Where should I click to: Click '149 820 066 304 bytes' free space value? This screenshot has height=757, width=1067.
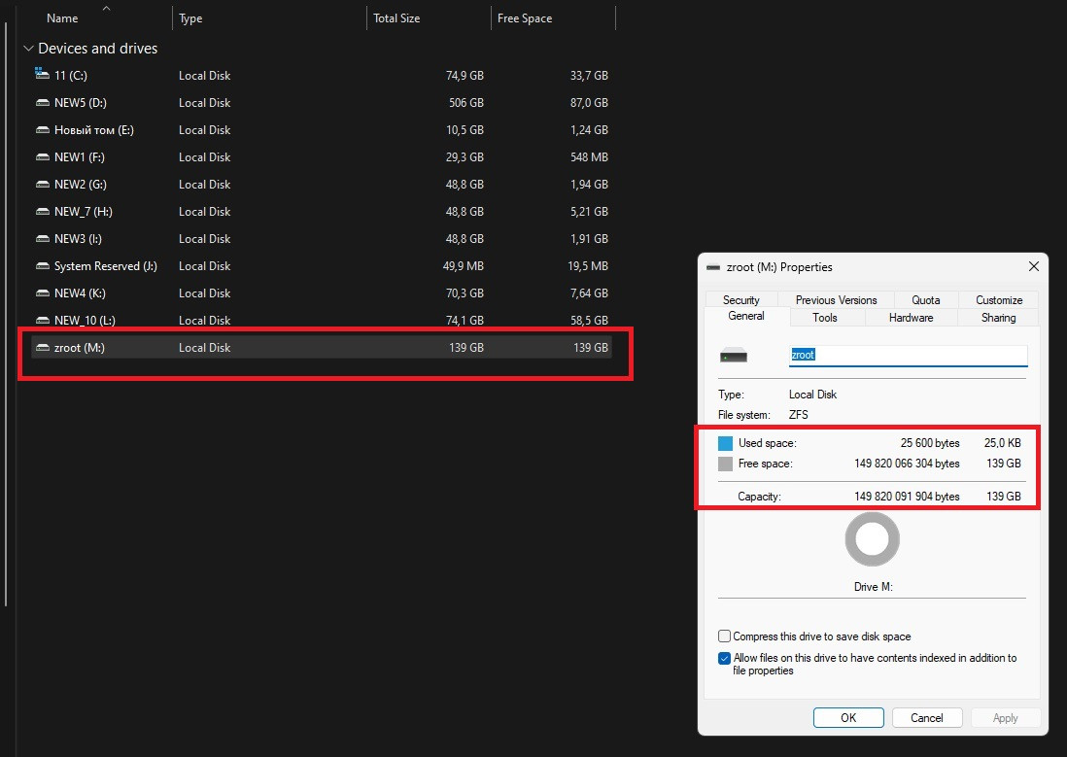point(907,464)
